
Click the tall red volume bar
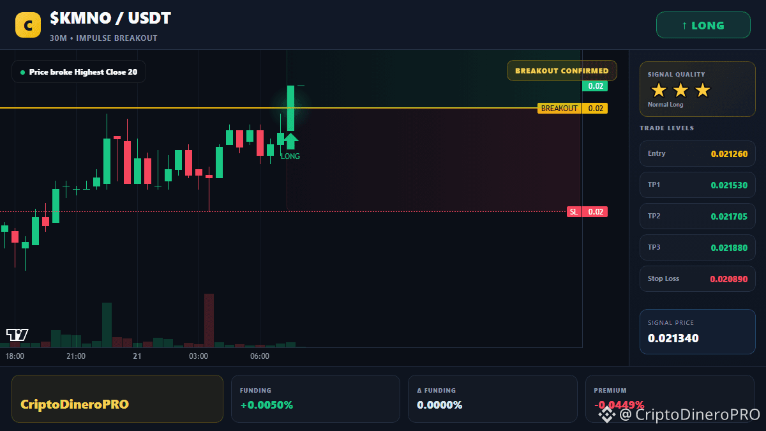pos(209,321)
